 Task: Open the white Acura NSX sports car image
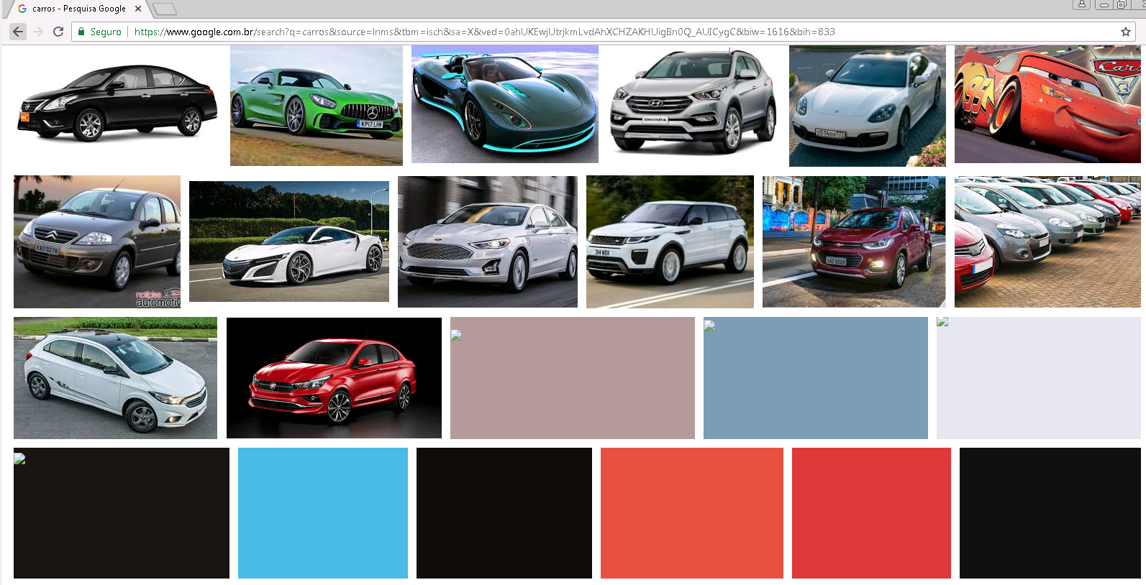point(288,241)
